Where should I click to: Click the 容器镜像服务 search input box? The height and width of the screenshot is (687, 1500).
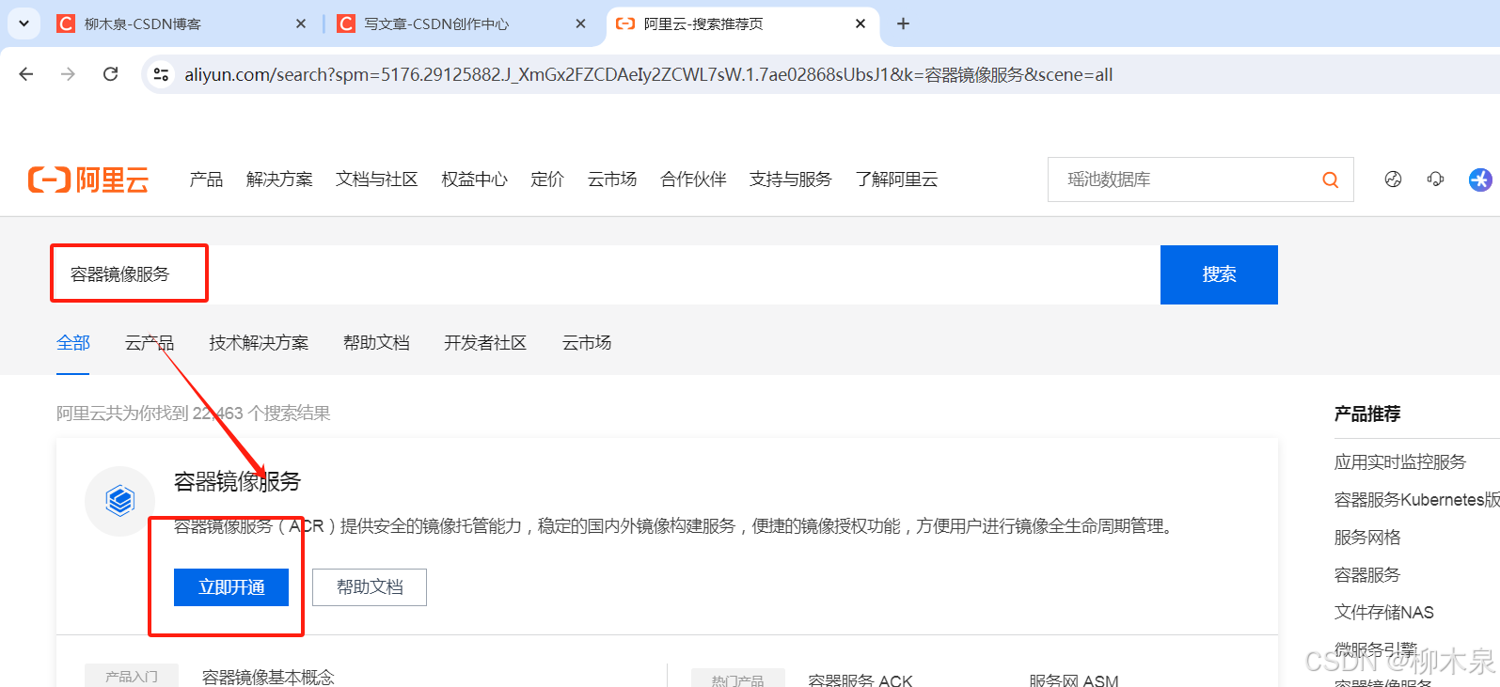[606, 274]
